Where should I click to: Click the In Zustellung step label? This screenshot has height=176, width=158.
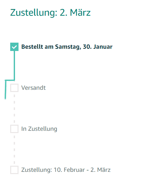coord(39,129)
